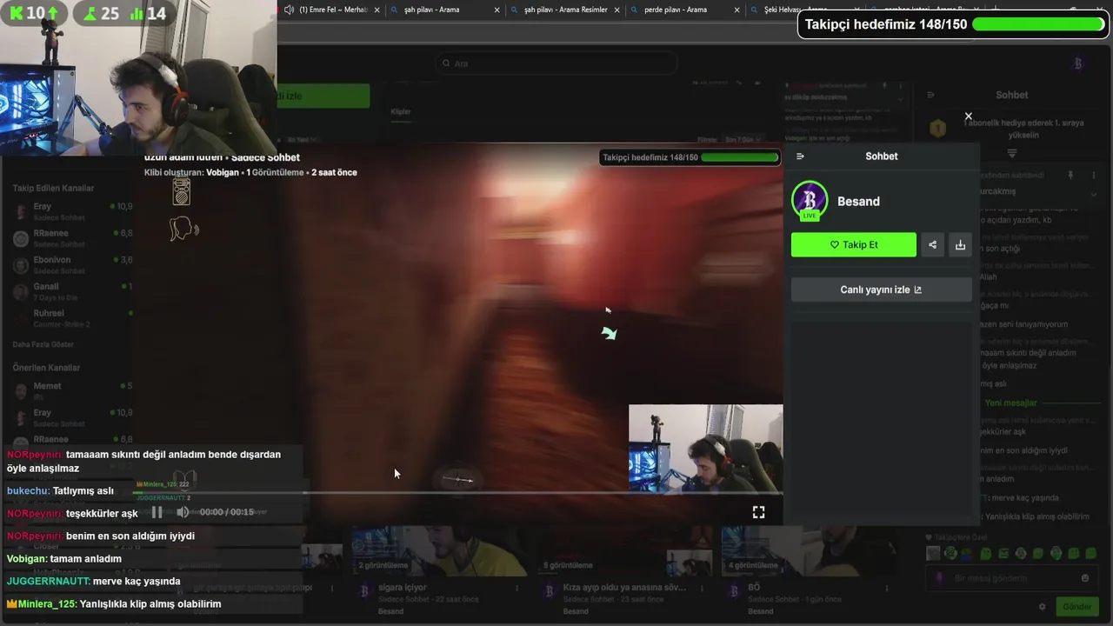Enter fullscreen on the clip player

point(758,512)
